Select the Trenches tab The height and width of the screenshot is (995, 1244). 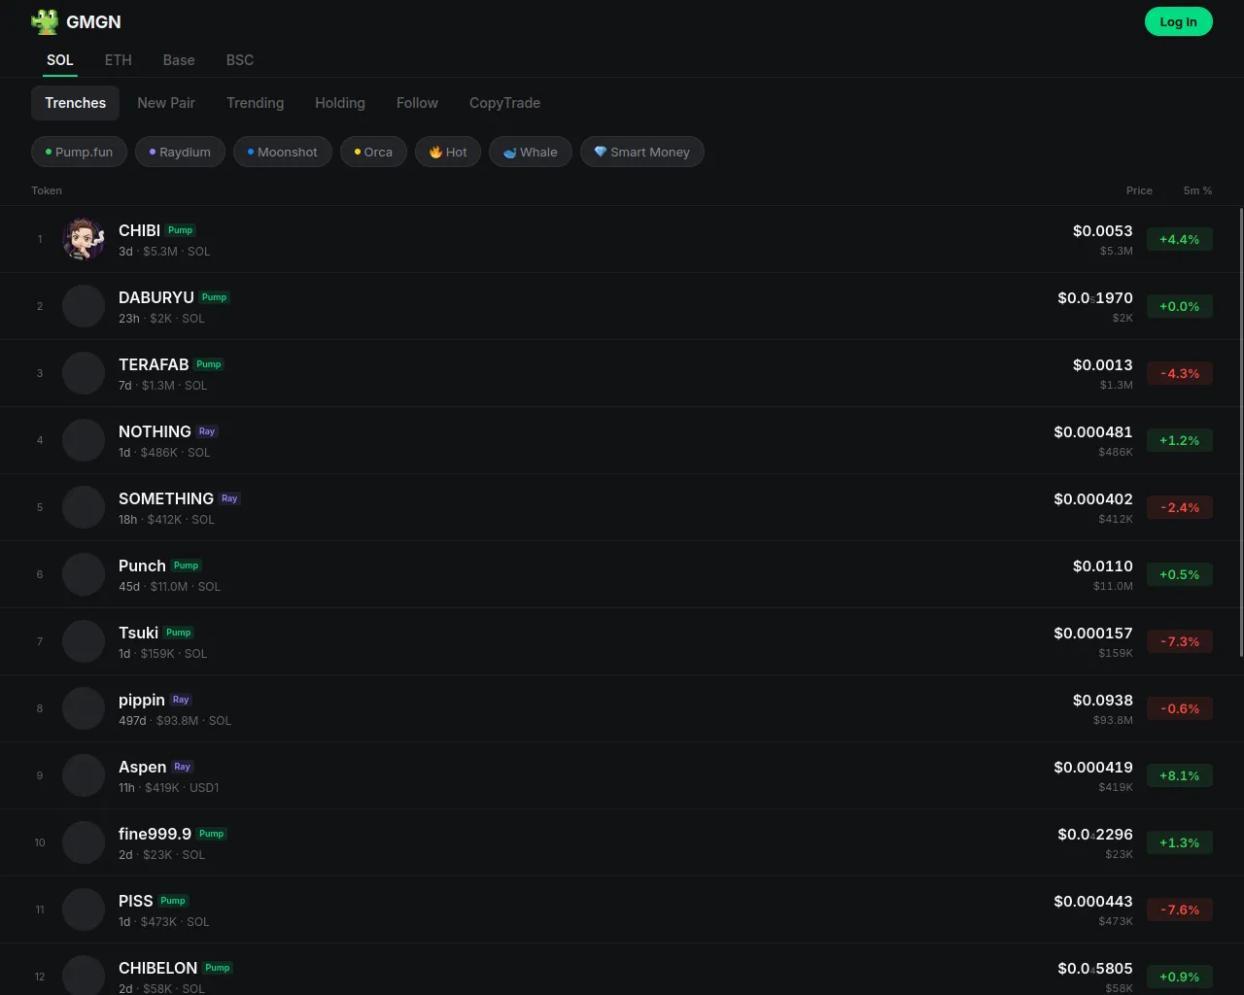coord(76,103)
